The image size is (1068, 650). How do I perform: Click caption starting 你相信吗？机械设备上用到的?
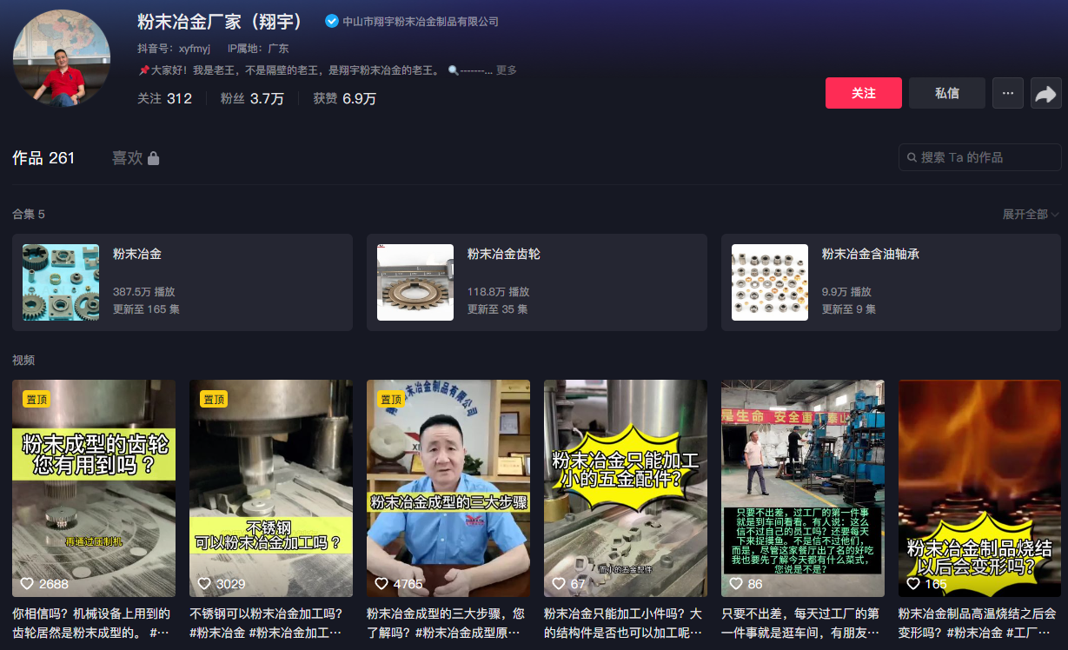92,623
